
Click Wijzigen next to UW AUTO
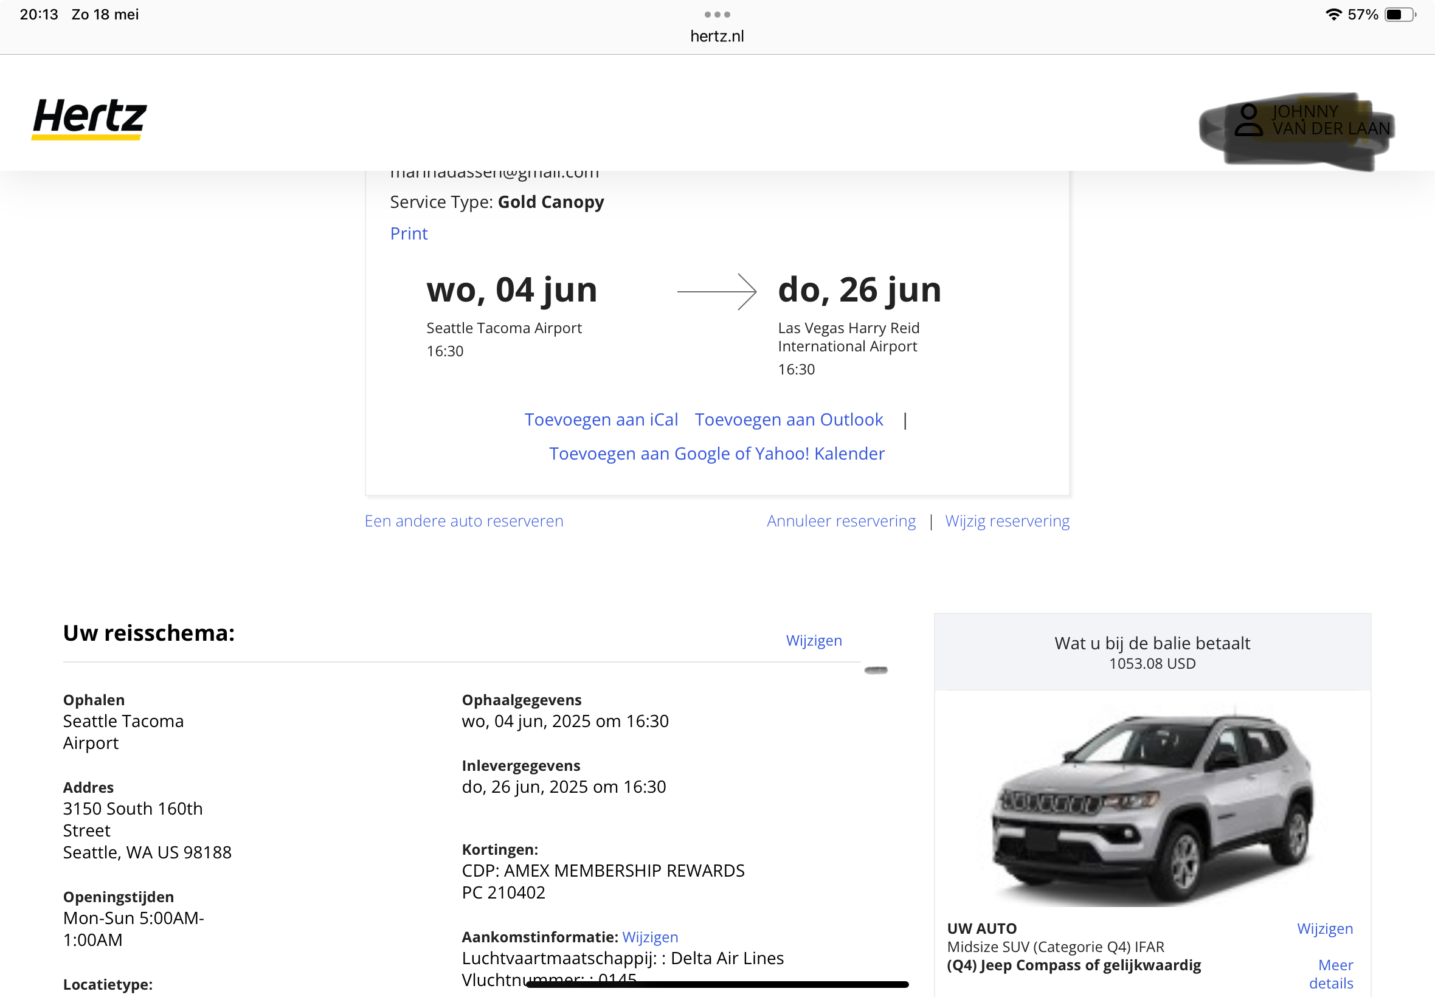pyautogui.click(x=1324, y=928)
